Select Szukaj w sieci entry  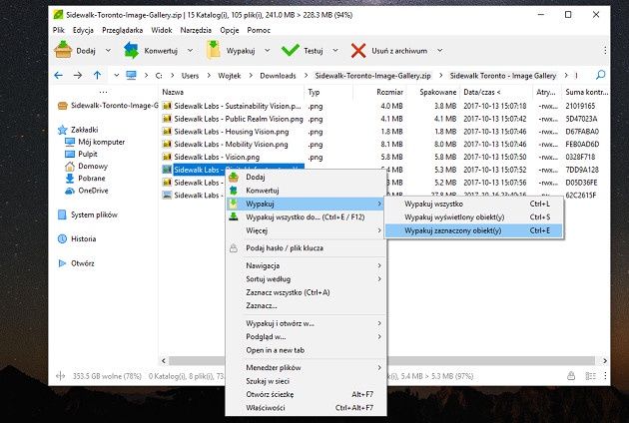pos(307,381)
